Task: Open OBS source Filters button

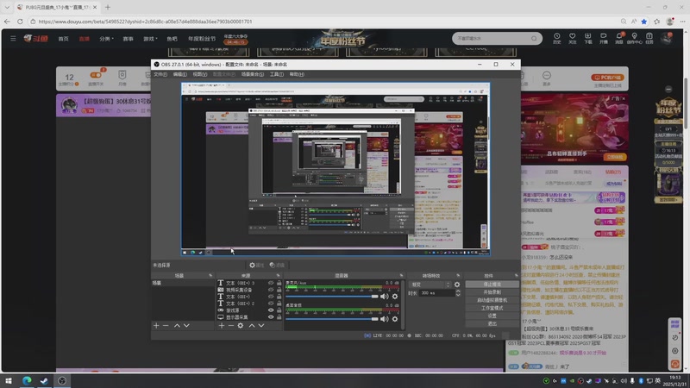Action: tap(277, 266)
